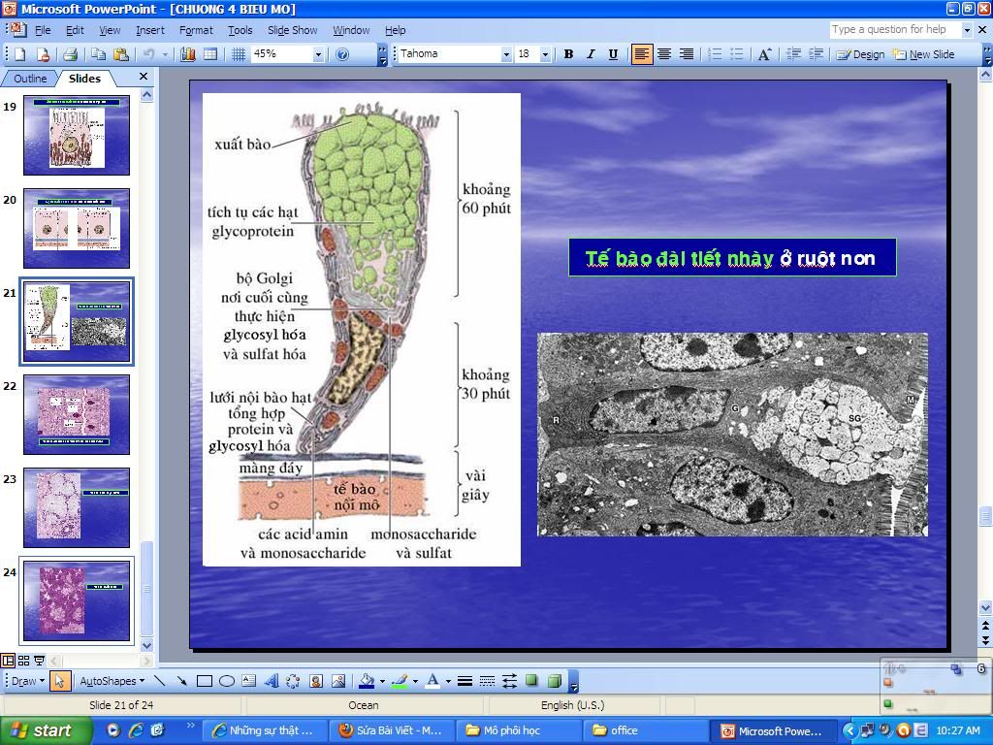Insert diagram or organization chart
The height and width of the screenshot is (745, 993).
tap(293, 681)
